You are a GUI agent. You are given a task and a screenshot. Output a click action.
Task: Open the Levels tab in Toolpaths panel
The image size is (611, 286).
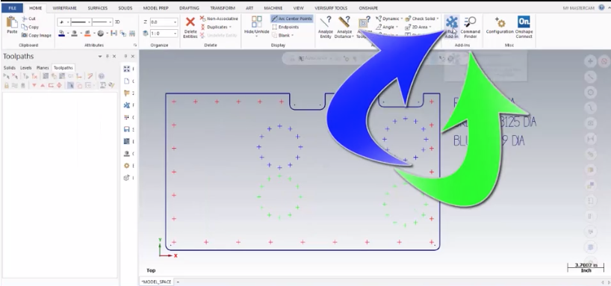tap(25, 68)
